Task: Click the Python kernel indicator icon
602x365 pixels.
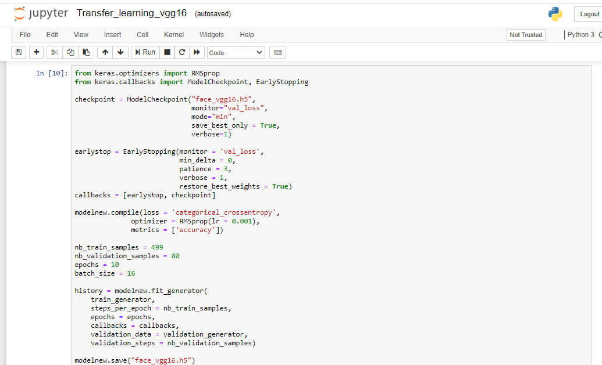Action: pos(555,13)
